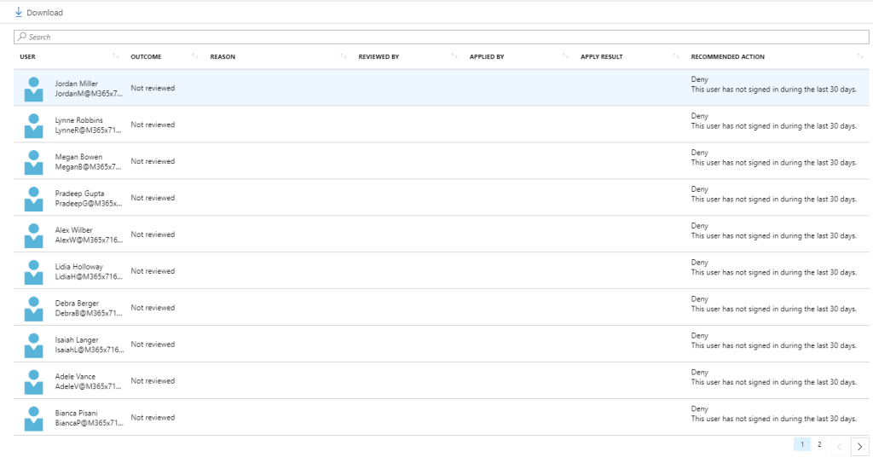Sort by the APPLY RESULT column arrows
This screenshot has height=469, width=873.
[675, 56]
